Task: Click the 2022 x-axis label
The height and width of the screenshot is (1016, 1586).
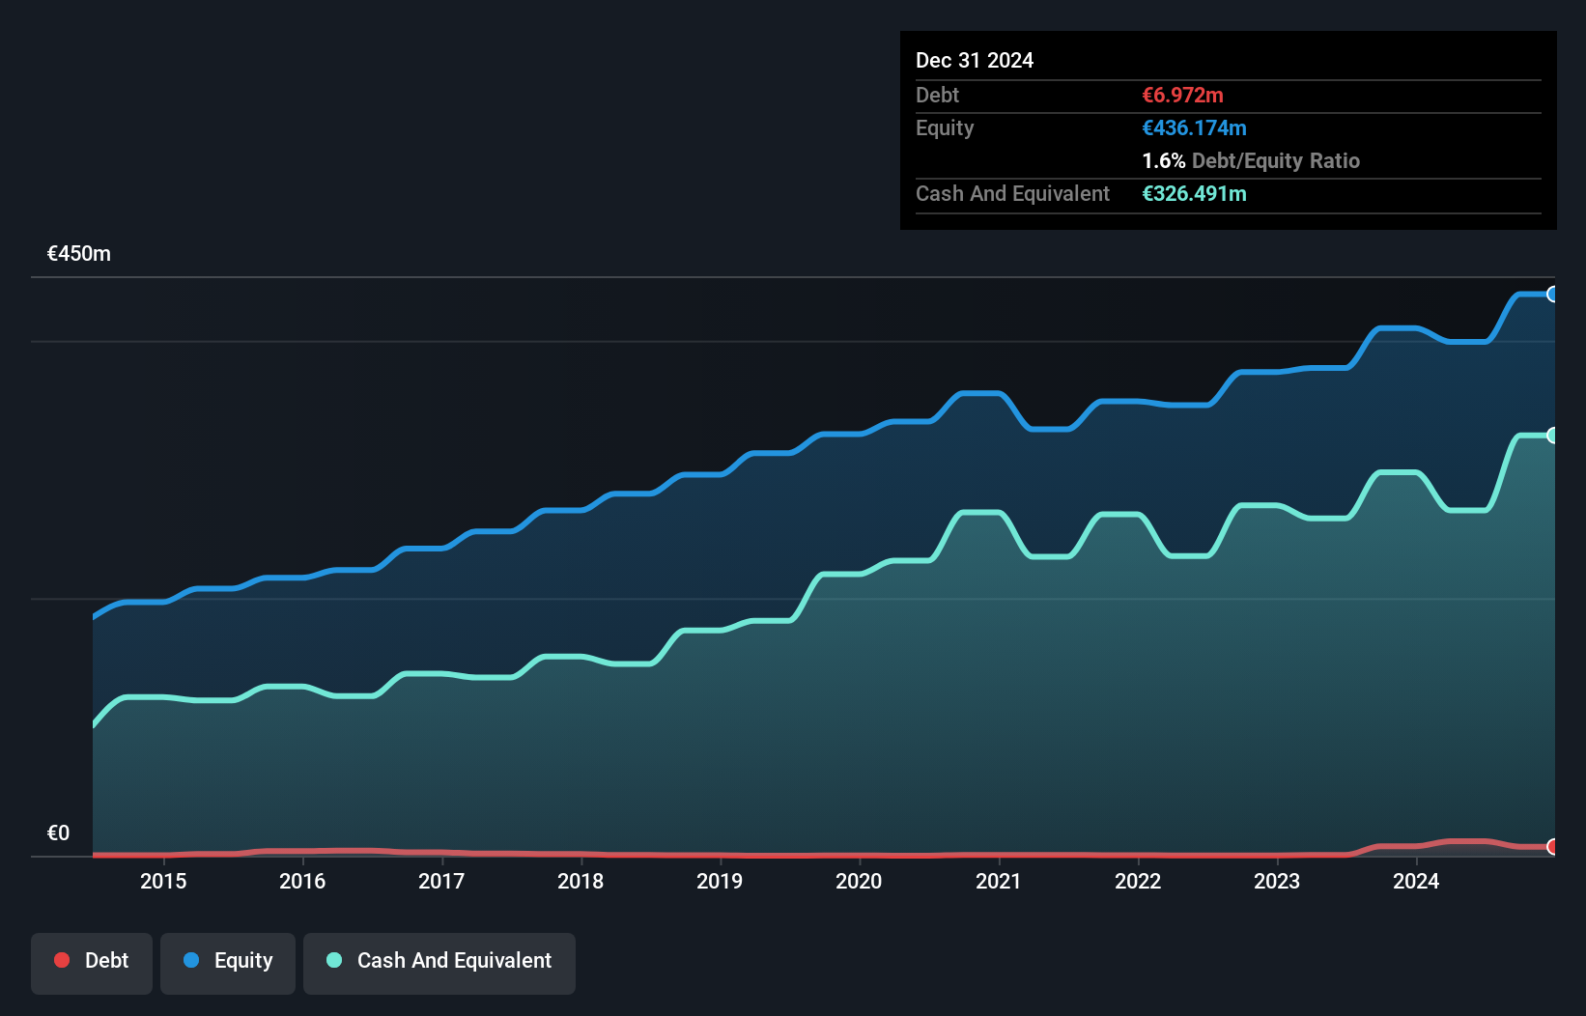Action: [x=1138, y=881]
